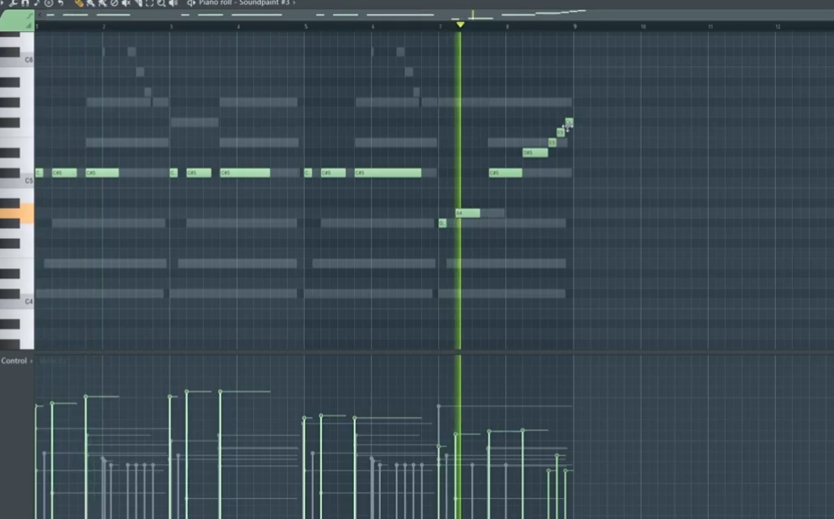Click the yellow playhead marker
834x519 pixels.
coord(460,24)
